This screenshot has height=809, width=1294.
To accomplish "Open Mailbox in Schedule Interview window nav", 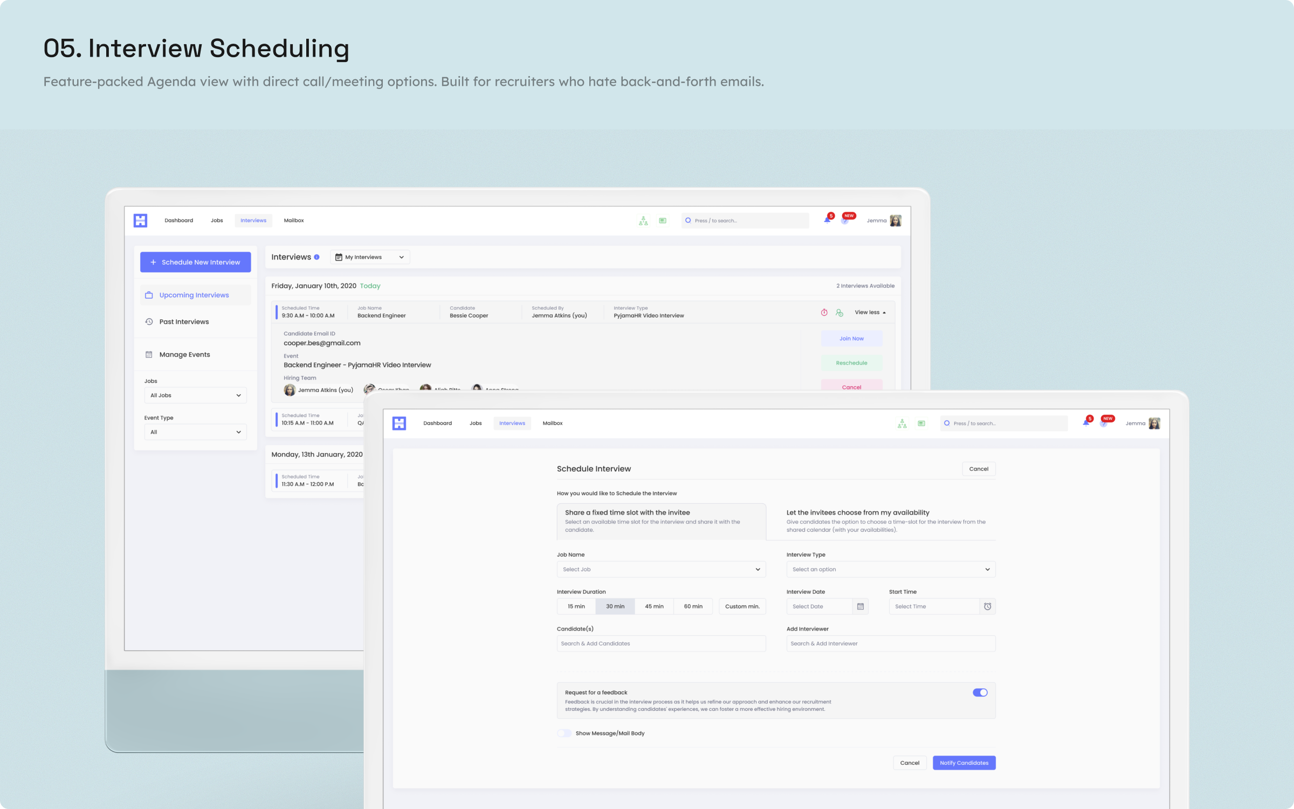I will coord(552,423).
